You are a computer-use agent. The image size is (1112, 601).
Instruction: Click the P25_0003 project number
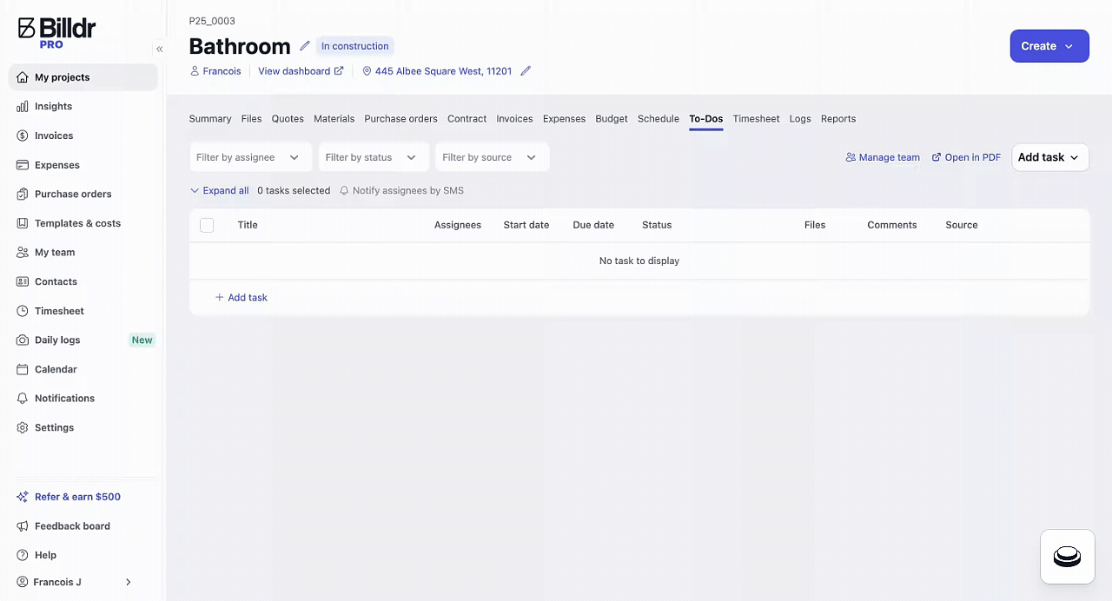coord(212,21)
